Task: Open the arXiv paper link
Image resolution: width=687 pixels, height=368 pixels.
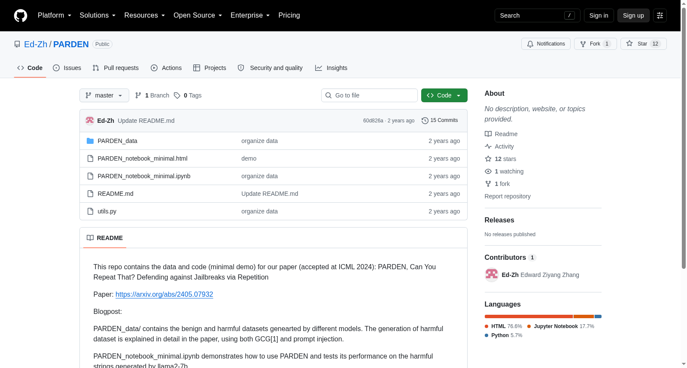Action: (x=164, y=295)
